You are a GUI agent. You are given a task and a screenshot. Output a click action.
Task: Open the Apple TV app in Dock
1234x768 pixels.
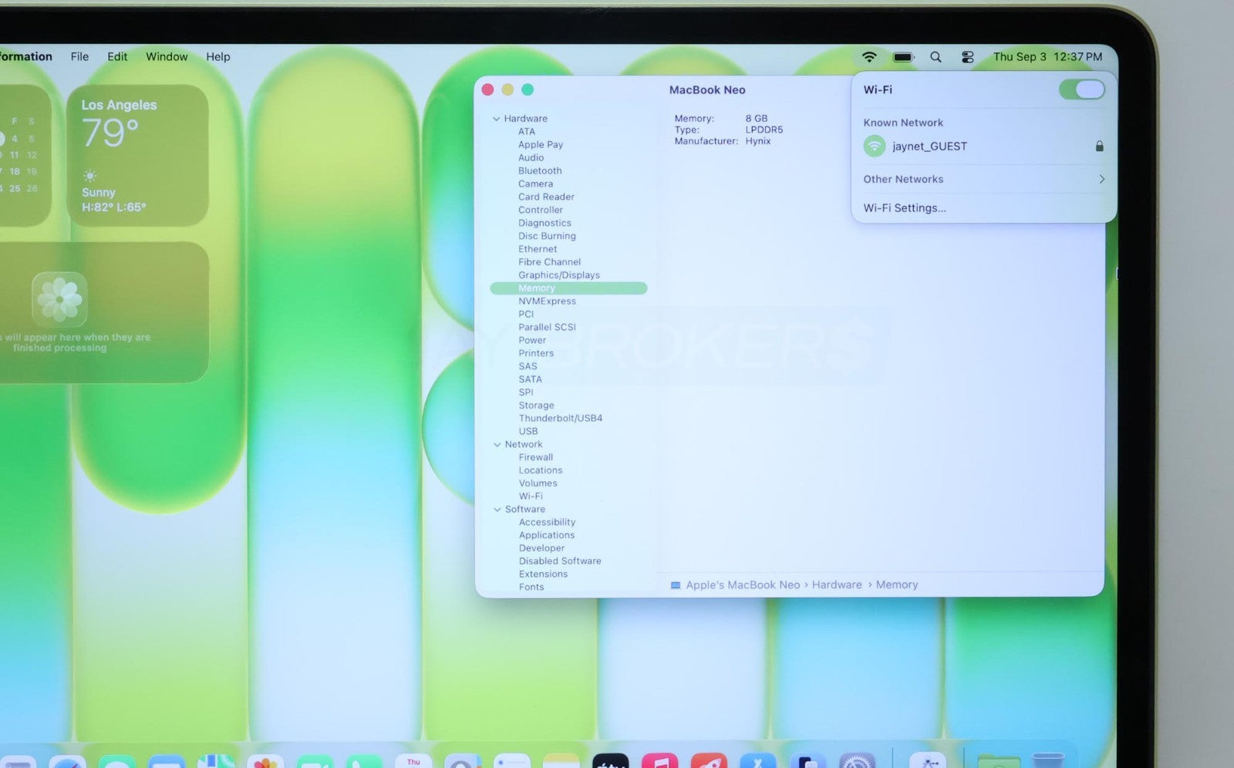[611, 761]
